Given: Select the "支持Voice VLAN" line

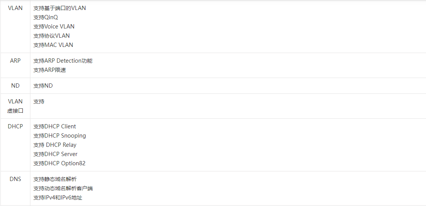Looking at the screenshot, I should pyautogui.click(x=54, y=27).
